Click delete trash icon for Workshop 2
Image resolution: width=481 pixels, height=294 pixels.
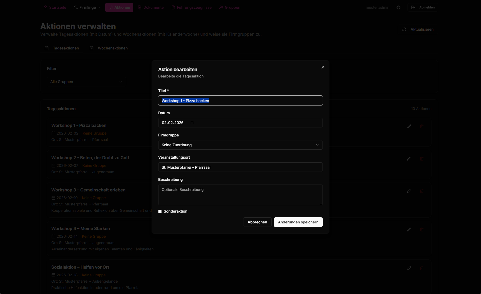coord(422,159)
